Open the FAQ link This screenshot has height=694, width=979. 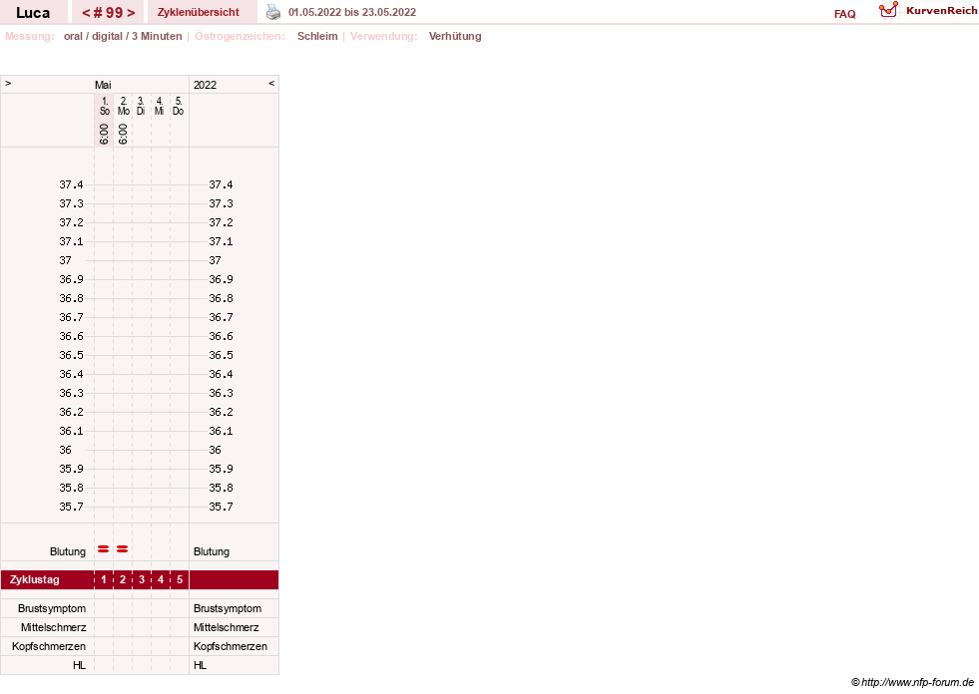844,14
